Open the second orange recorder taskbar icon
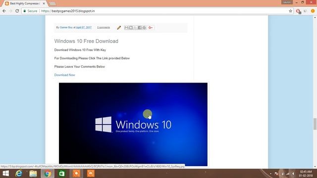 [91, 174]
